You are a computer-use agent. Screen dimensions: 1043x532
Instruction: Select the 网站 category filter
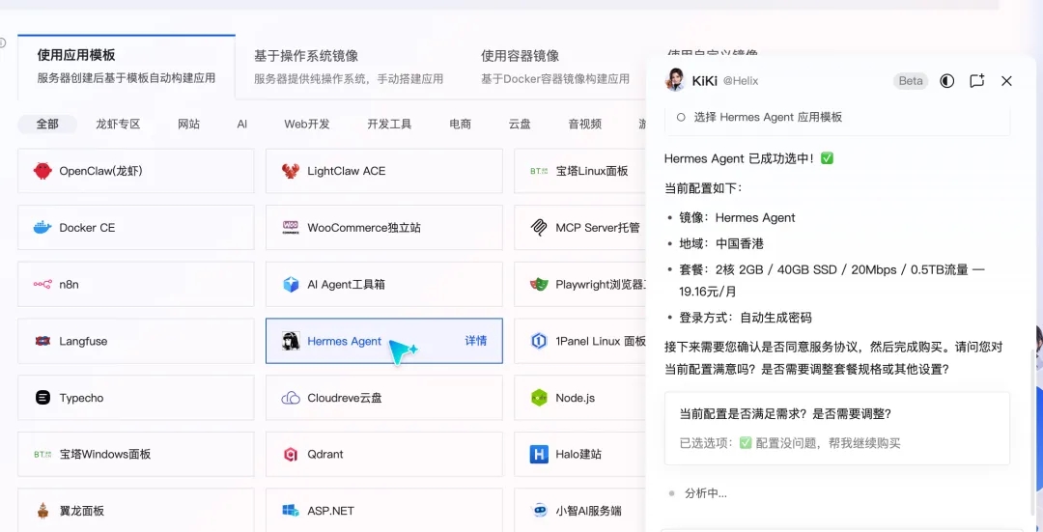[189, 125]
